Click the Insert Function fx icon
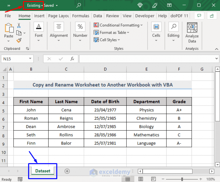Viewport: 220px width, 182px height. pyautogui.click(x=72, y=59)
